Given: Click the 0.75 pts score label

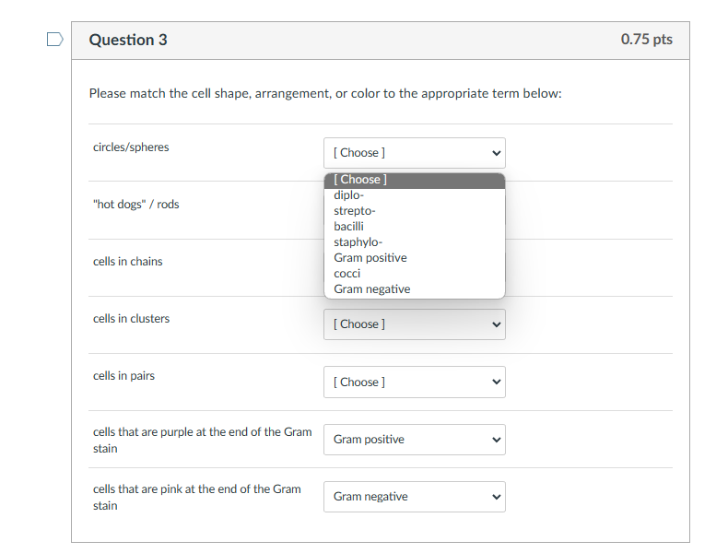Looking at the screenshot, I should click(646, 40).
